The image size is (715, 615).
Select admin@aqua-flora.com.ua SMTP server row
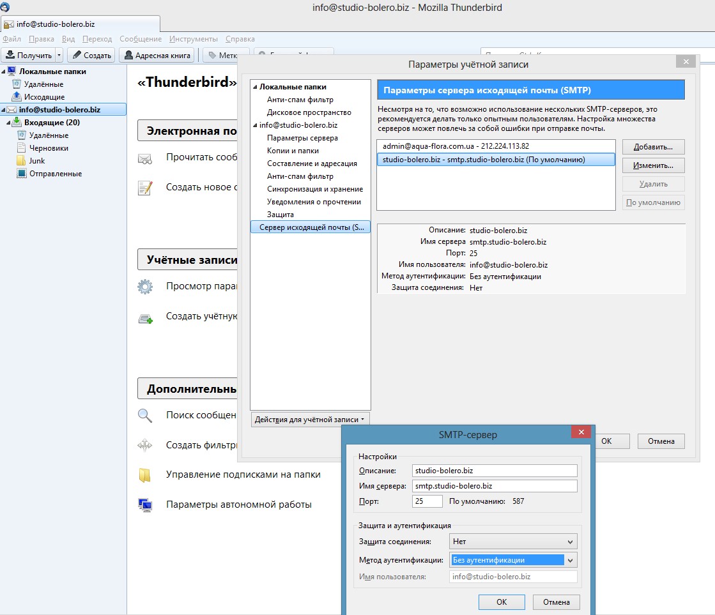[496, 146]
